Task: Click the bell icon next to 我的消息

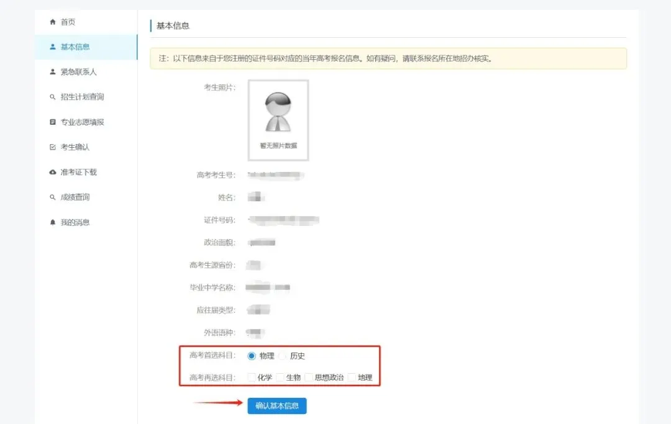Action: (x=52, y=222)
